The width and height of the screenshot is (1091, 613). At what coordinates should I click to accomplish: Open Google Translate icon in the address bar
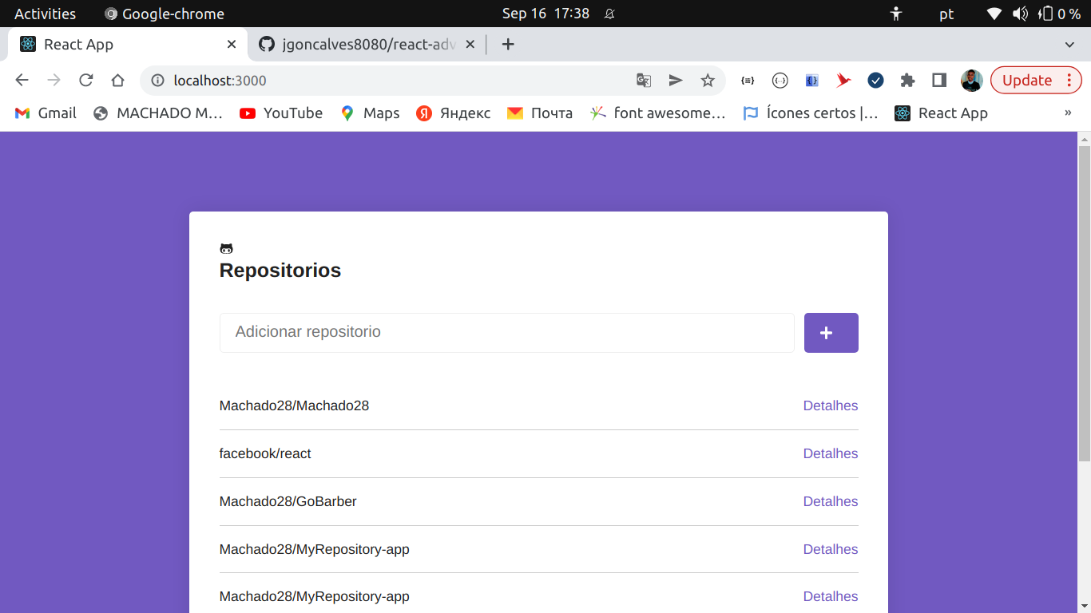pos(643,80)
